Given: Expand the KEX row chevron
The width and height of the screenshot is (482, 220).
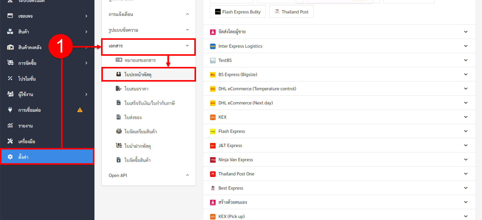Looking at the screenshot, I should 466,117.
